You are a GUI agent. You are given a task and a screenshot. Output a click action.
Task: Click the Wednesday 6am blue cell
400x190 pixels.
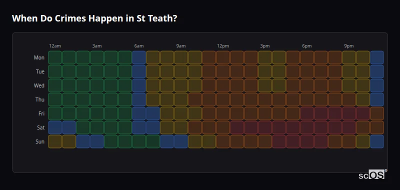[139, 85]
